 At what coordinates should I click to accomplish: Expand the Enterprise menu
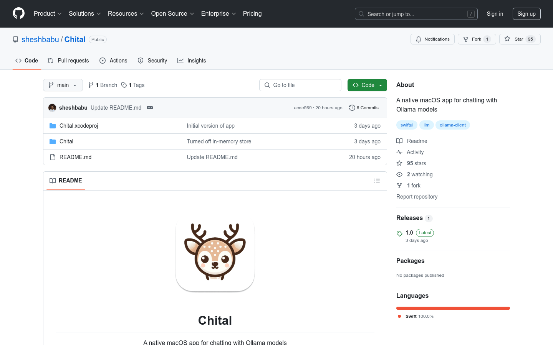coord(219,14)
